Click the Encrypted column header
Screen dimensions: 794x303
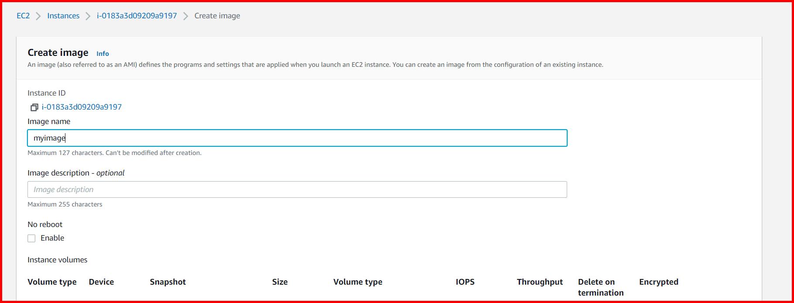pos(658,282)
